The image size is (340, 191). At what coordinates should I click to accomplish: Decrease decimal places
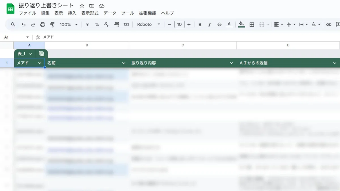(107, 25)
